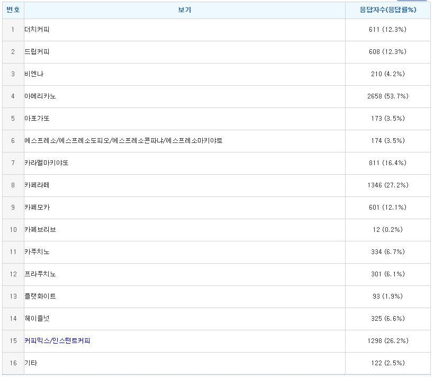Viewport: 434px width, 378px height.
Task: Select the 드립커피 row label
Action: coord(37,51)
